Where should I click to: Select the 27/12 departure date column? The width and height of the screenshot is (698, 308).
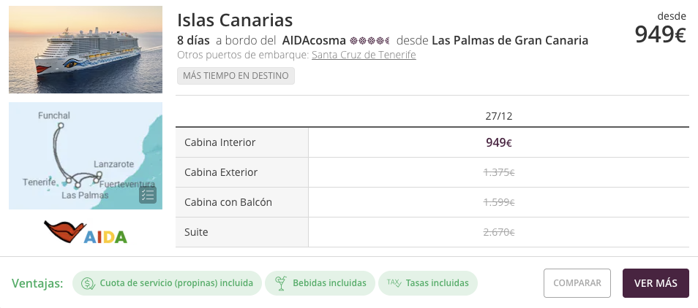click(498, 115)
